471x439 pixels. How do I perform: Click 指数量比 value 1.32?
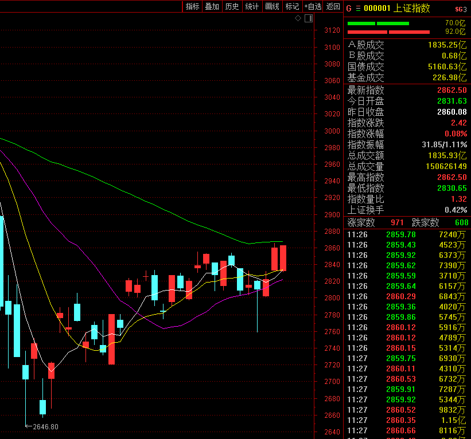[x=459, y=199]
